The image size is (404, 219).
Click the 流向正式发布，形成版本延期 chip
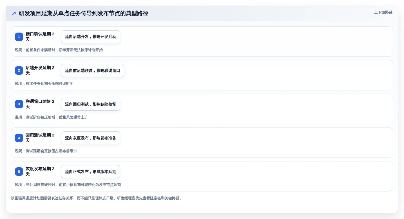pos(91,172)
